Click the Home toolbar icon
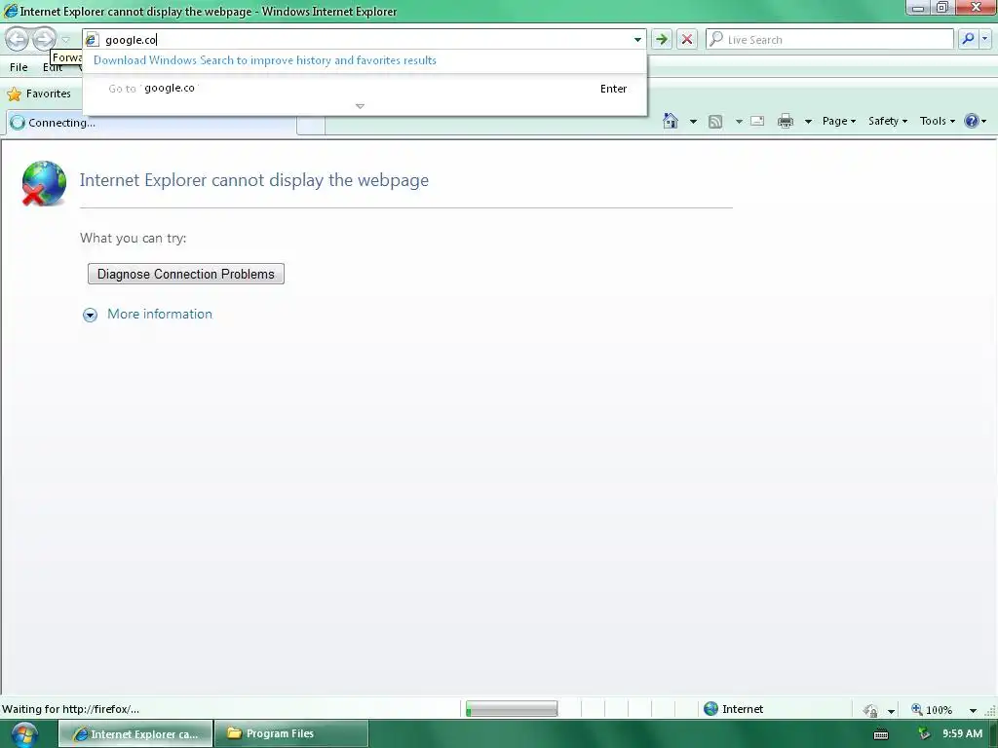The height and width of the screenshot is (748, 998). (x=670, y=121)
